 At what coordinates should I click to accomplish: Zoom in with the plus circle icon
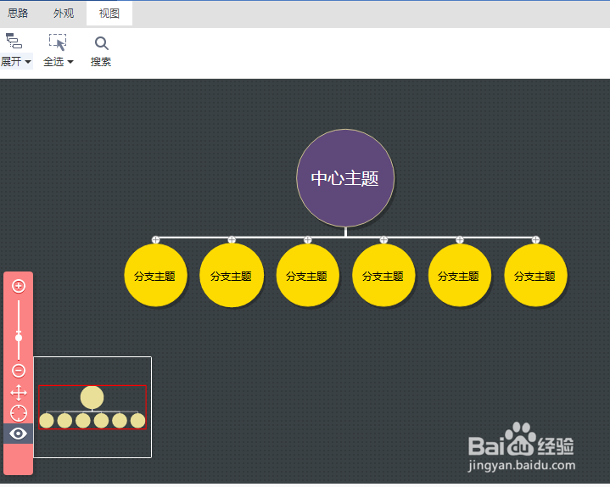(x=19, y=286)
